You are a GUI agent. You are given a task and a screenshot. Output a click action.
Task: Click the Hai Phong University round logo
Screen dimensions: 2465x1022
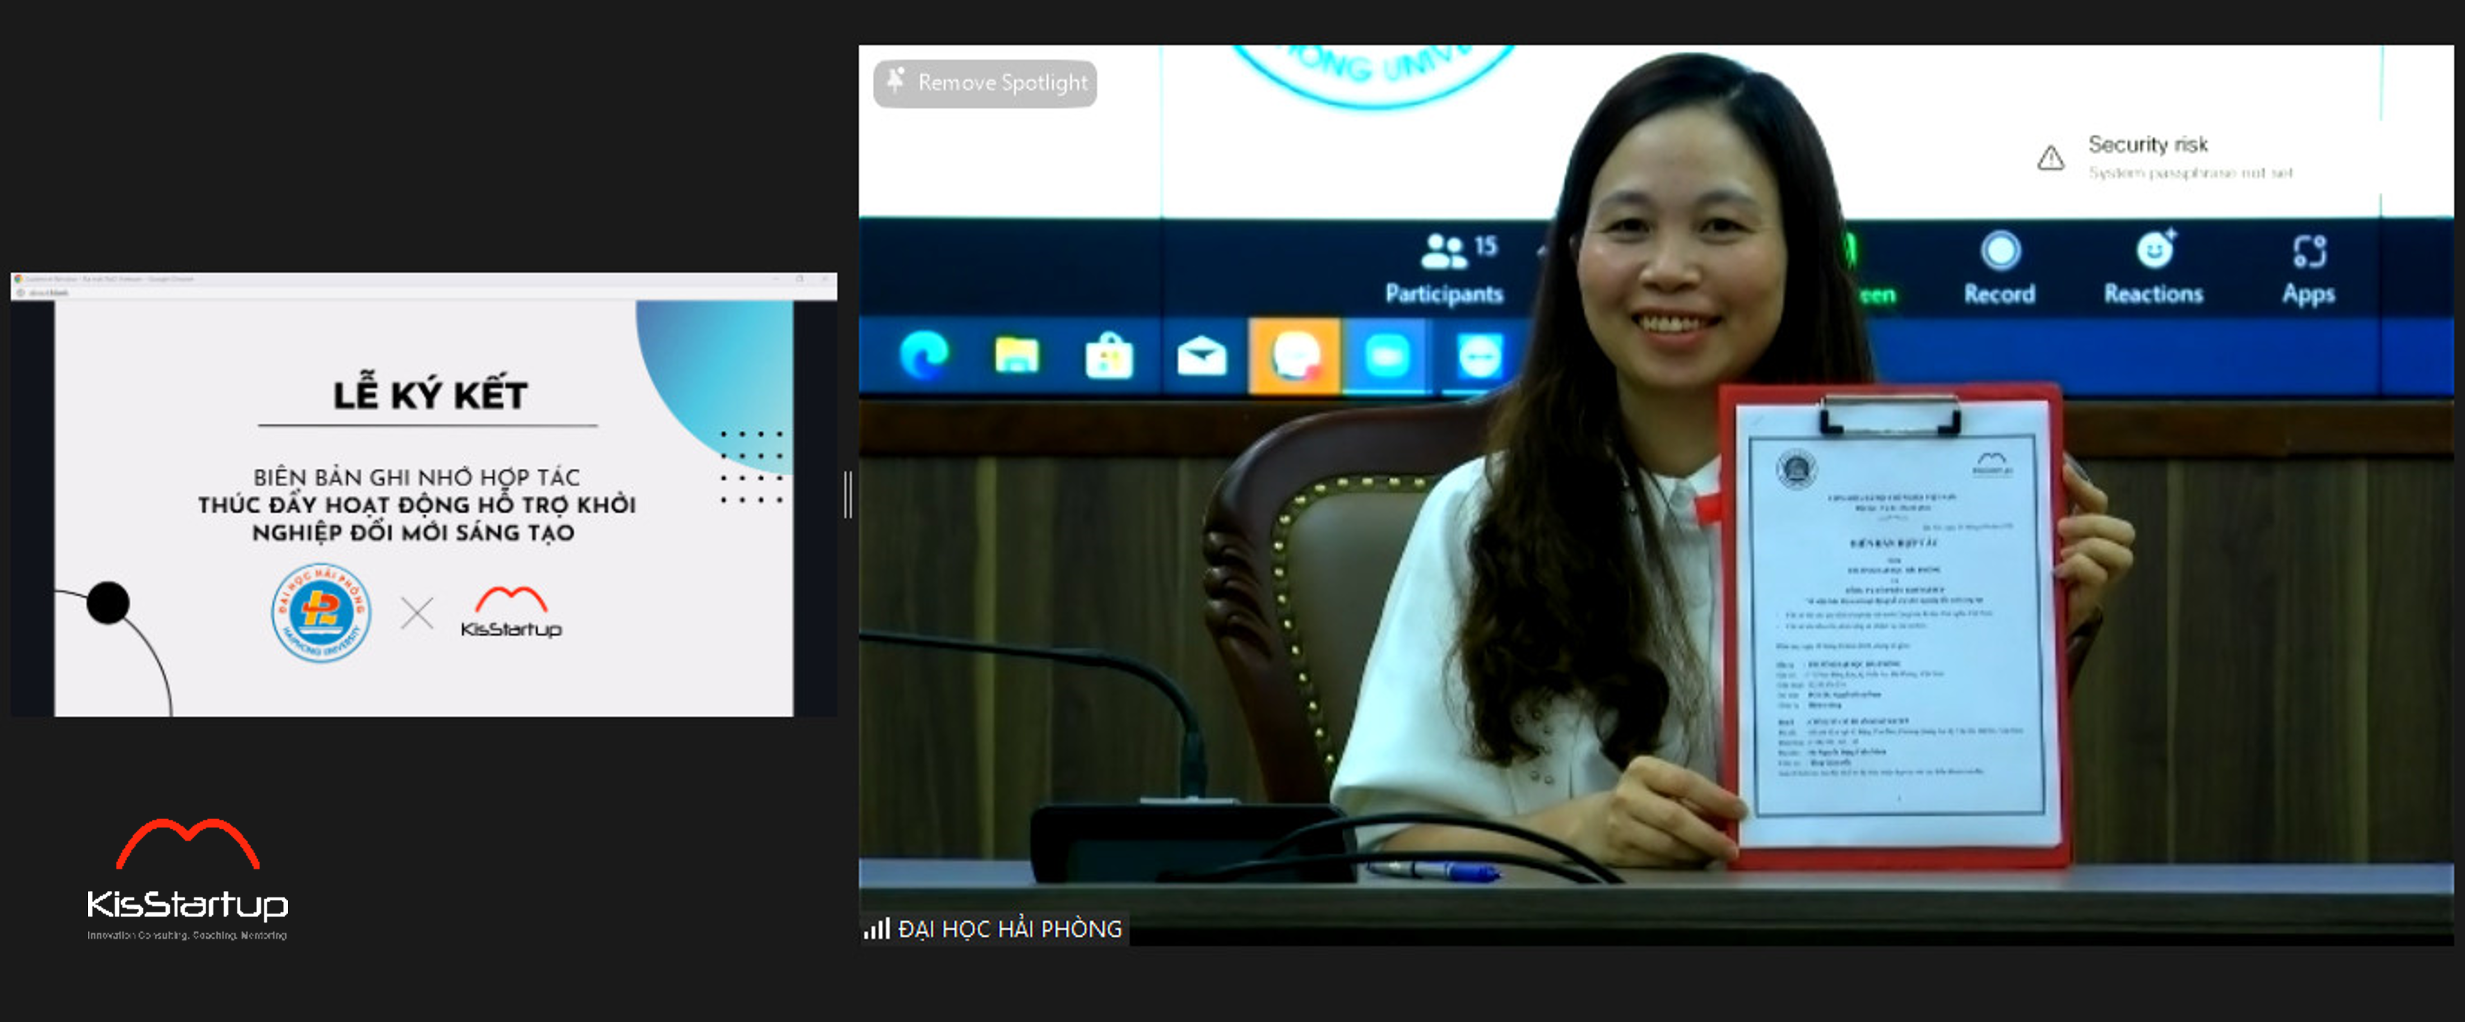pos(320,612)
